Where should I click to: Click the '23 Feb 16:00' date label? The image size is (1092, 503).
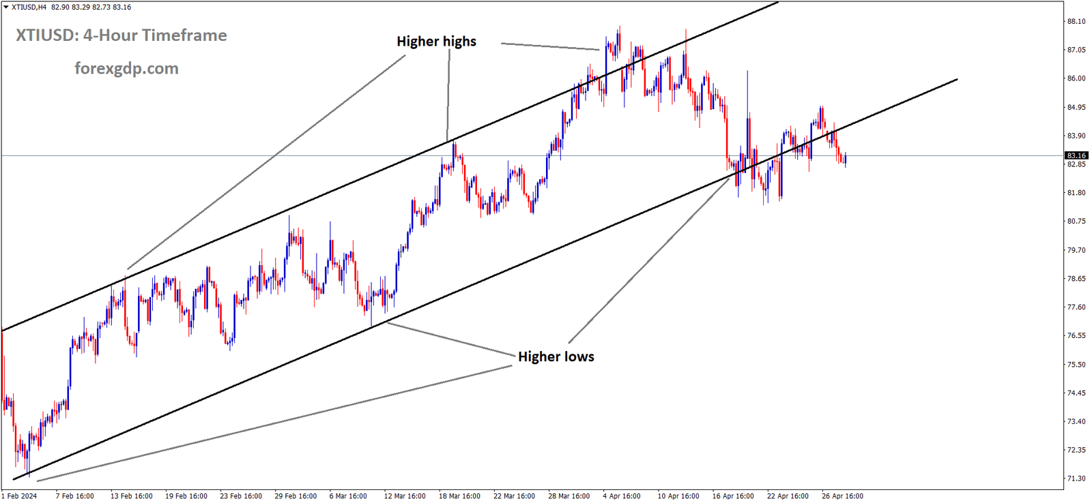(241, 496)
